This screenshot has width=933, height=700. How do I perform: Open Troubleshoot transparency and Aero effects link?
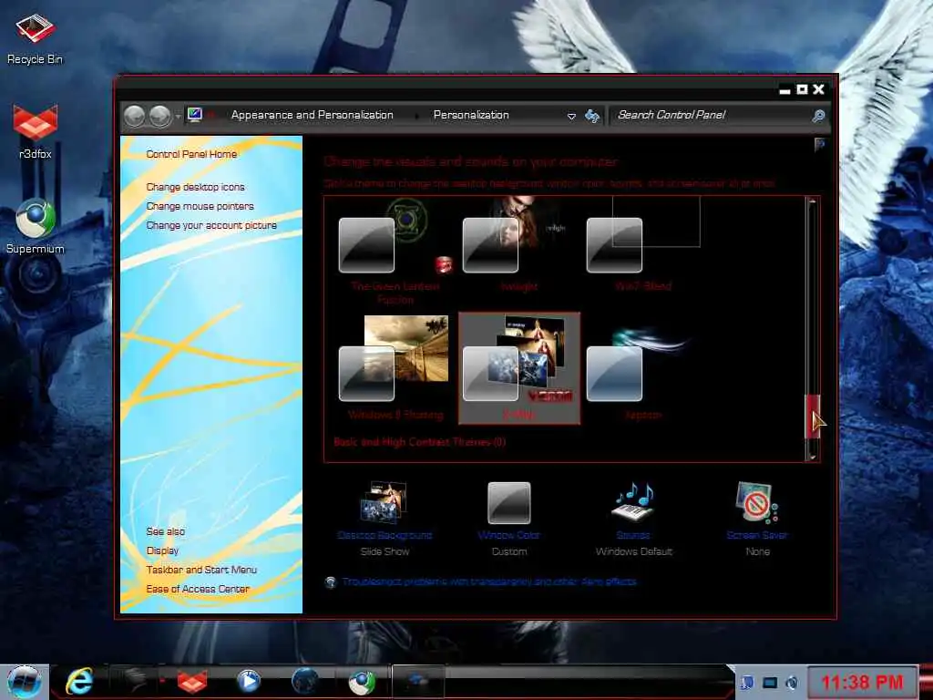coord(489,582)
